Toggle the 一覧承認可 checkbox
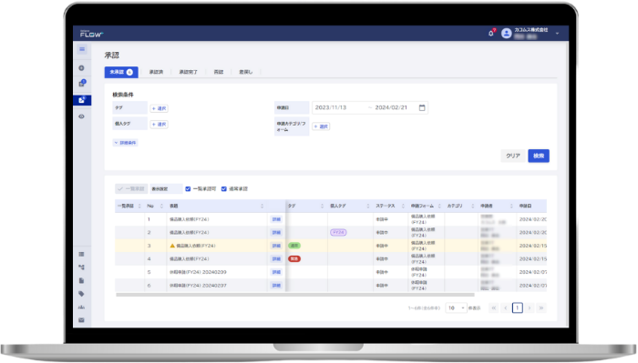The height and width of the screenshot is (363, 638). point(188,189)
